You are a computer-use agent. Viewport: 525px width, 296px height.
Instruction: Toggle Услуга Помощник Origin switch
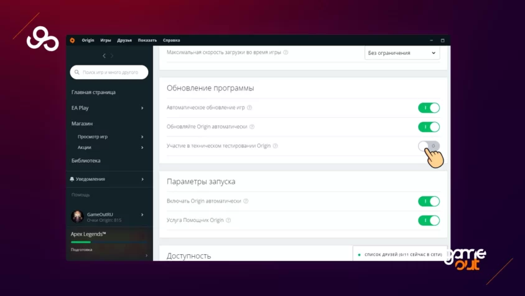(429, 221)
